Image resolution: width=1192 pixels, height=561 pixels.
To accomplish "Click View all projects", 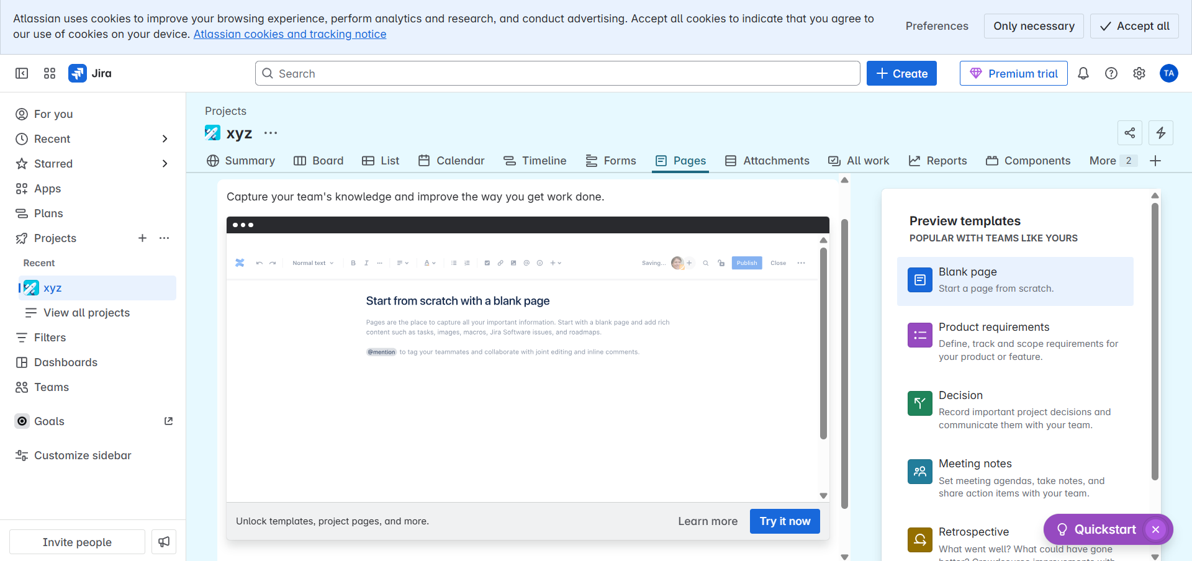I will [97, 313].
